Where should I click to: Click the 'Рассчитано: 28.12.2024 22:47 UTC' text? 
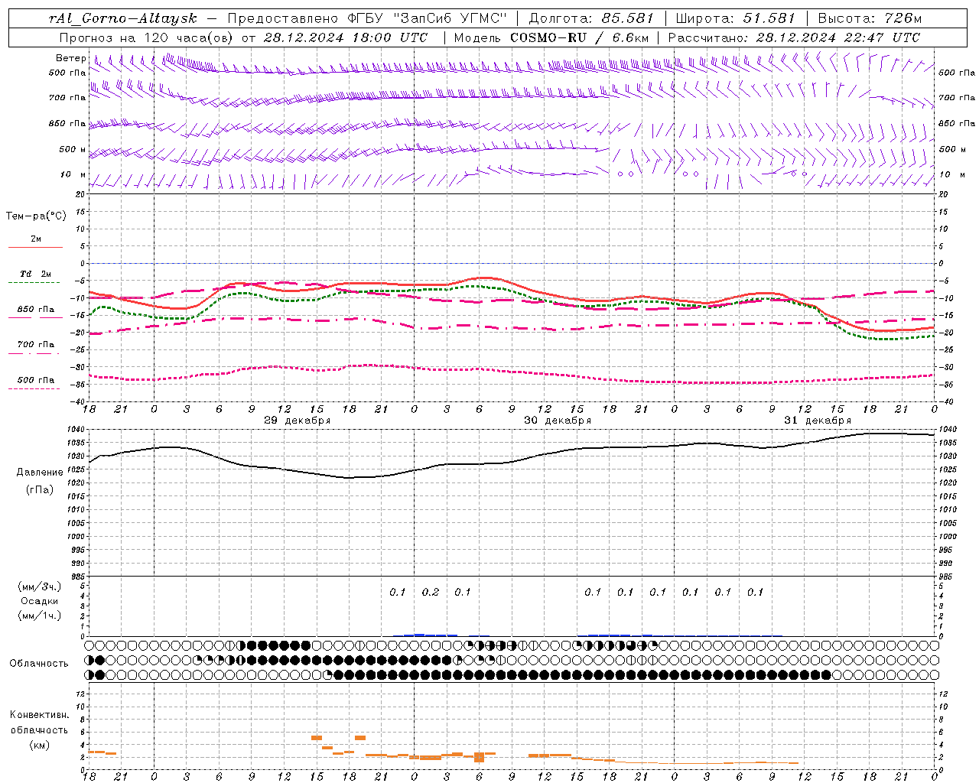[x=795, y=37]
